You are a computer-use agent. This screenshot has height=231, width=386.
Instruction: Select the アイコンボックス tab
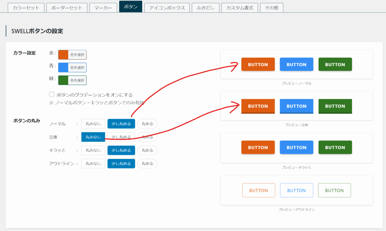[167, 8]
